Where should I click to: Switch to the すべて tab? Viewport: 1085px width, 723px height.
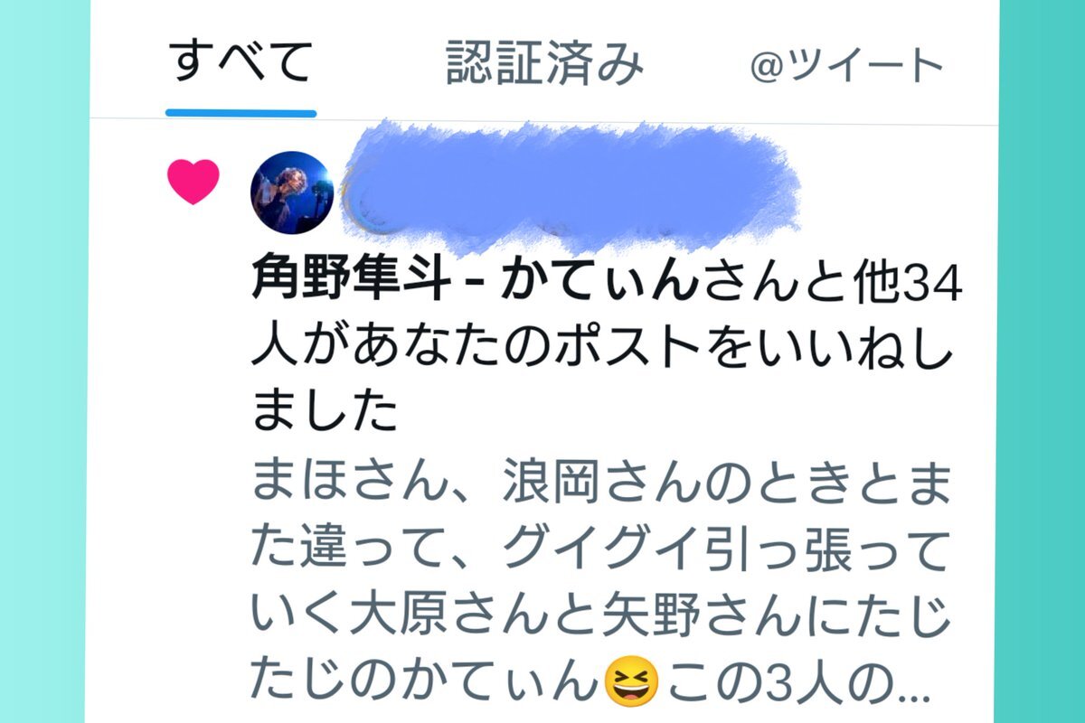tap(241, 65)
